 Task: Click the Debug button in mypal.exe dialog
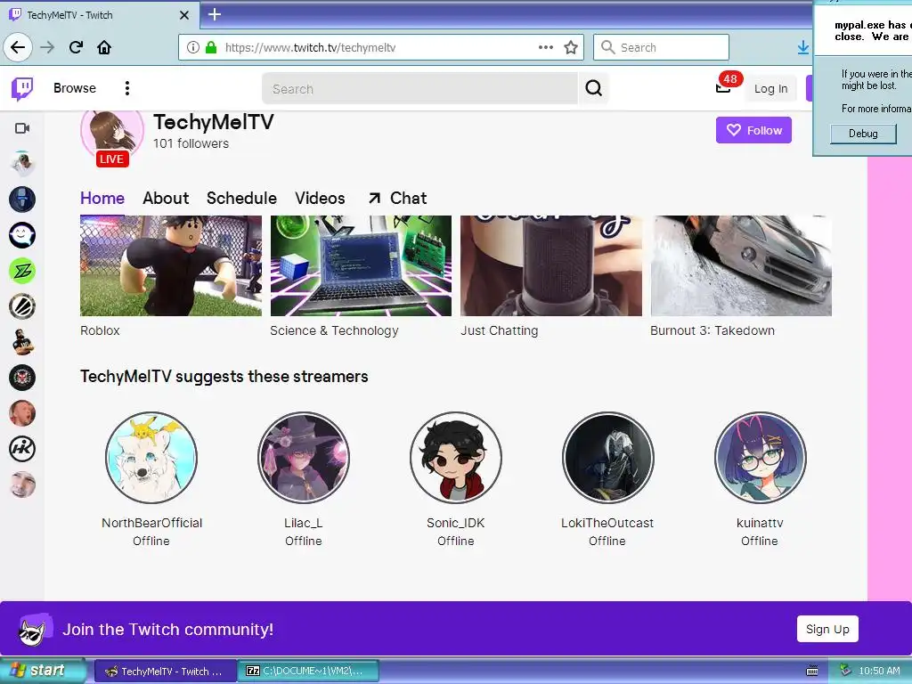pyautogui.click(x=863, y=134)
